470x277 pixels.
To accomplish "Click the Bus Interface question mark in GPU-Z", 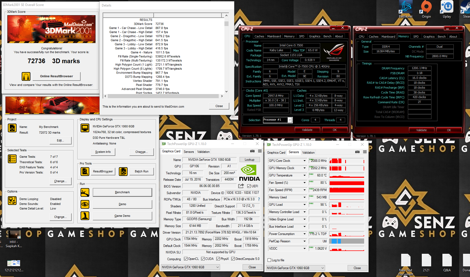I will tap(259, 199).
